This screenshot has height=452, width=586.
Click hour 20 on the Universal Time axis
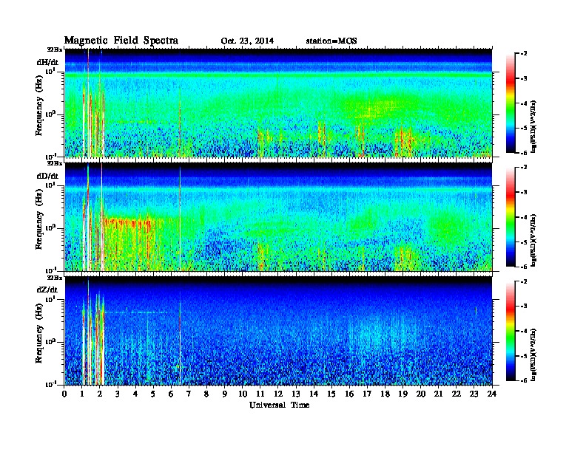click(x=420, y=394)
